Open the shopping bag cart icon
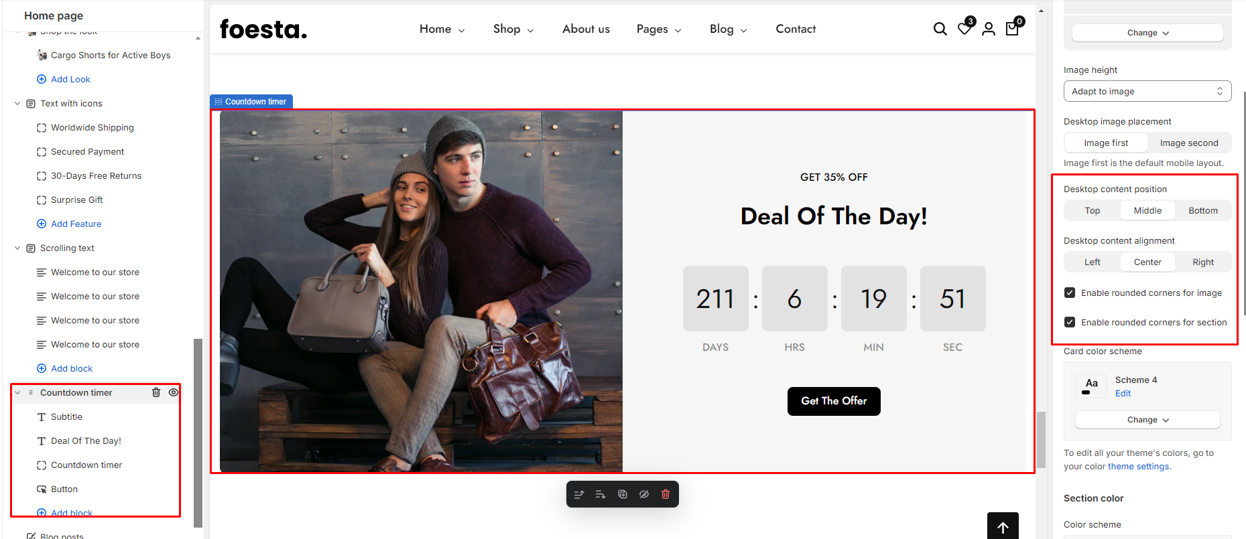The image size is (1246, 539). (1012, 29)
